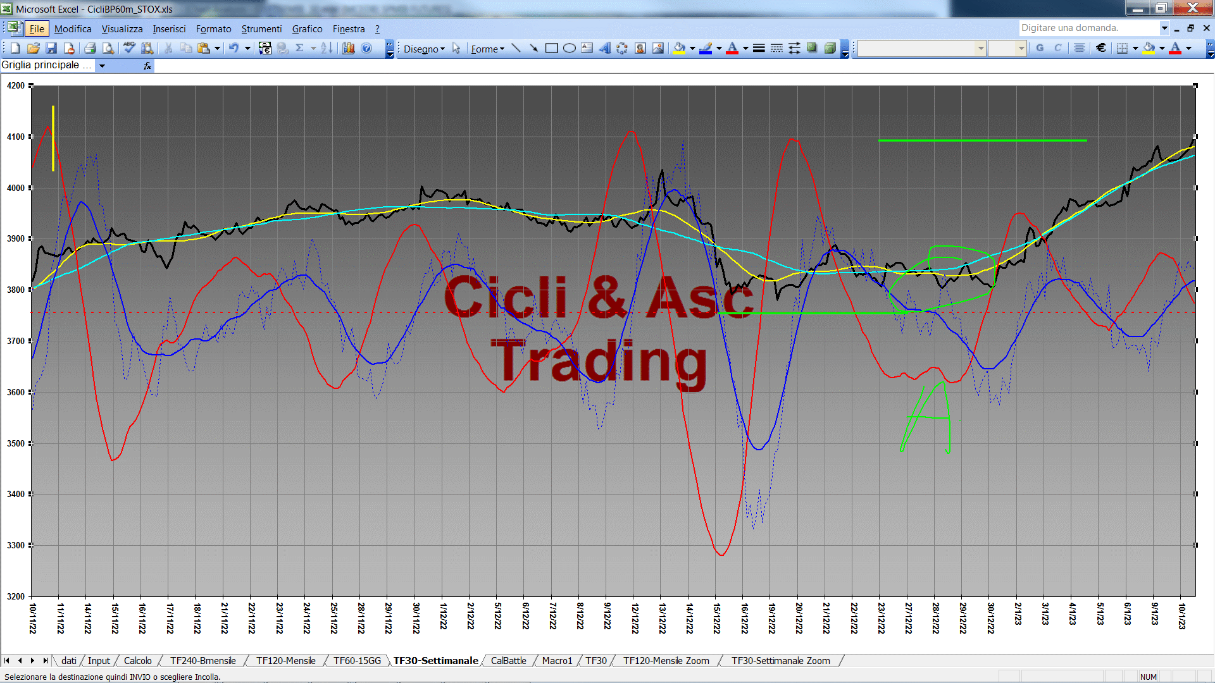Click the Euro currency format icon
This screenshot has height=683, width=1215.
tap(1101, 48)
